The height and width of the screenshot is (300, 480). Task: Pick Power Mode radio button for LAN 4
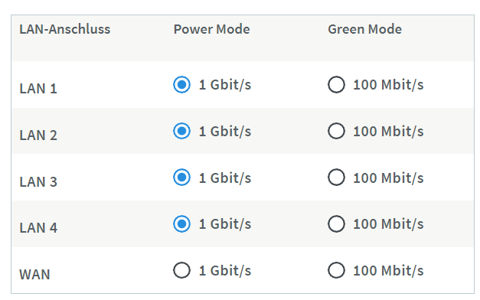point(181,223)
